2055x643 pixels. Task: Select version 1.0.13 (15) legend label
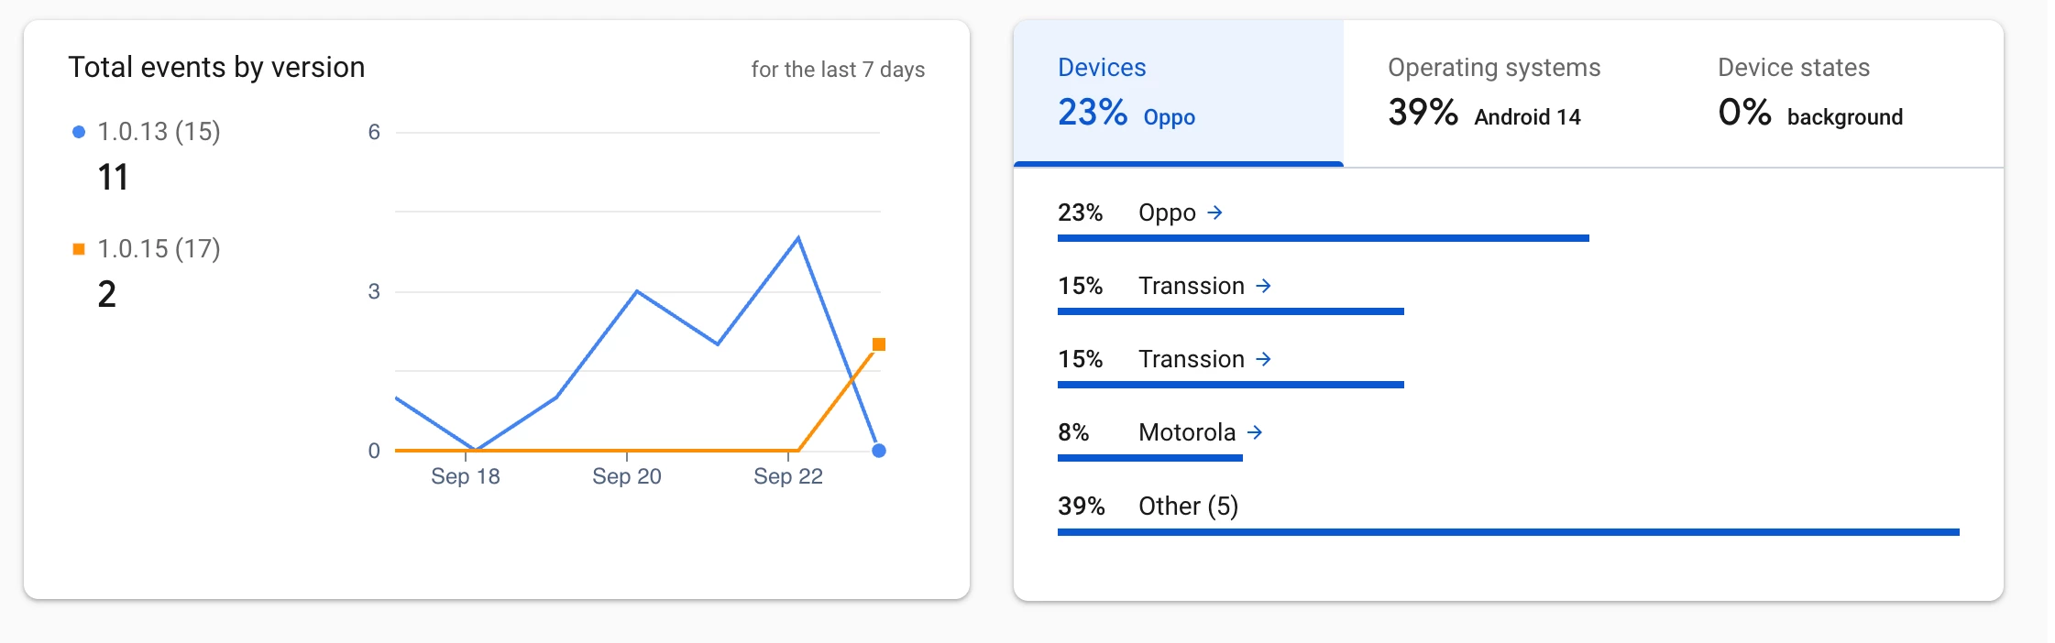tap(159, 132)
